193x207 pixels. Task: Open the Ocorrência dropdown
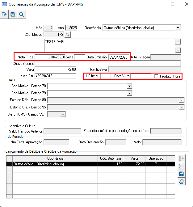pyautogui.click(x=178, y=28)
